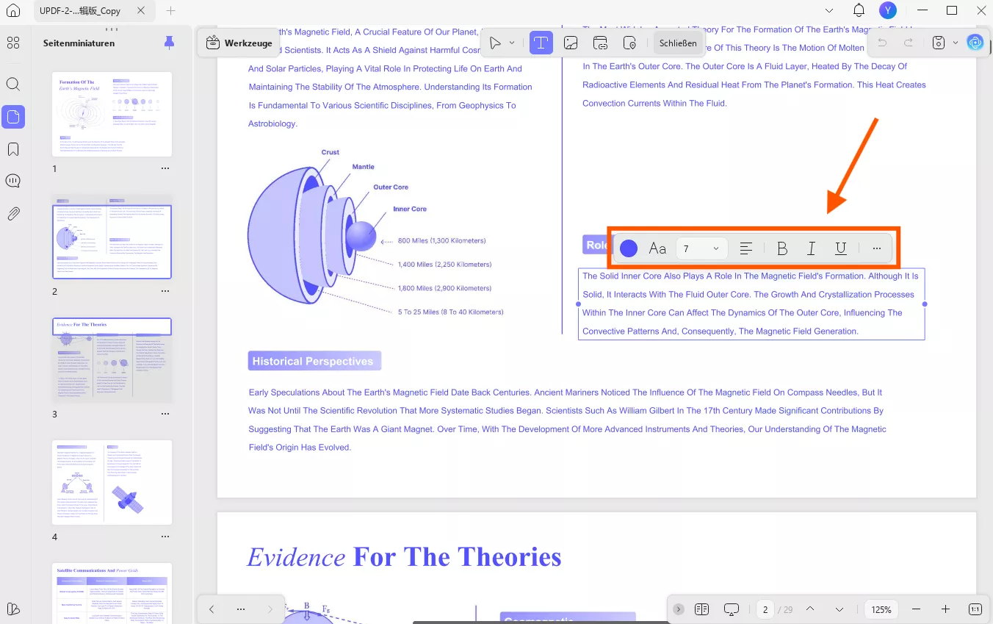Open options menu for page 3 thumbnail
993x624 pixels.
pos(165,414)
